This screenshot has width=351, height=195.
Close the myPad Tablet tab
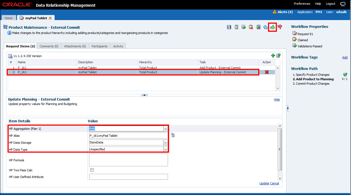50,18
